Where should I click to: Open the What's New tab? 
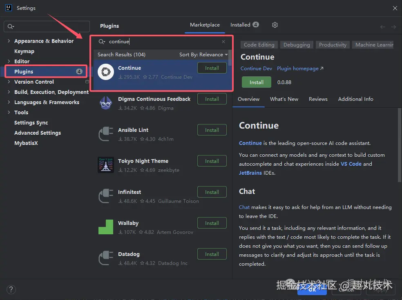tap(284, 99)
